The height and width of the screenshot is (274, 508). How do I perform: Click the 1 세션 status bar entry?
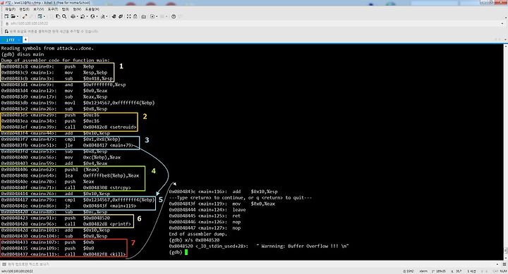[x=472, y=271]
